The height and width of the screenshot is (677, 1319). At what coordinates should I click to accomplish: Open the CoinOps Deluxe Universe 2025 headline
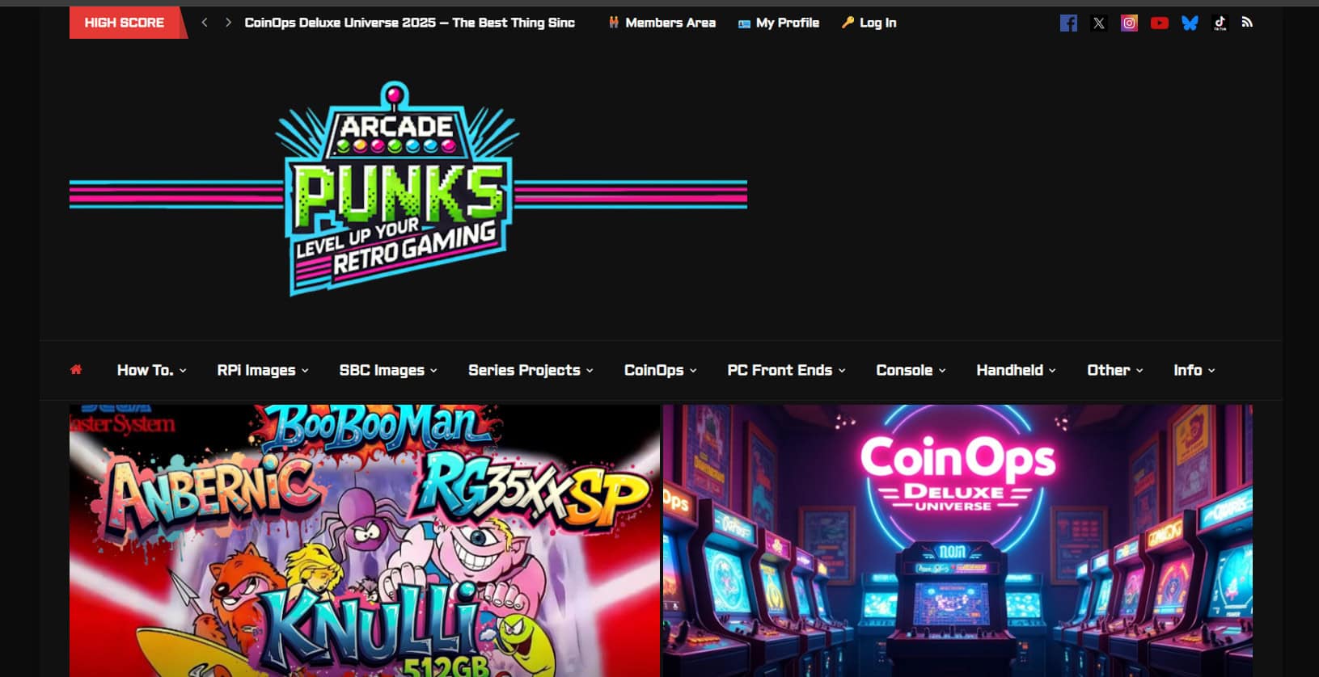(410, 23)
